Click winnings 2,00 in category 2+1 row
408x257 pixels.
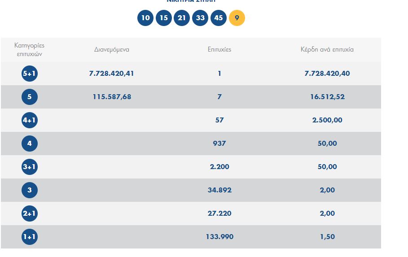click(327, 213)
